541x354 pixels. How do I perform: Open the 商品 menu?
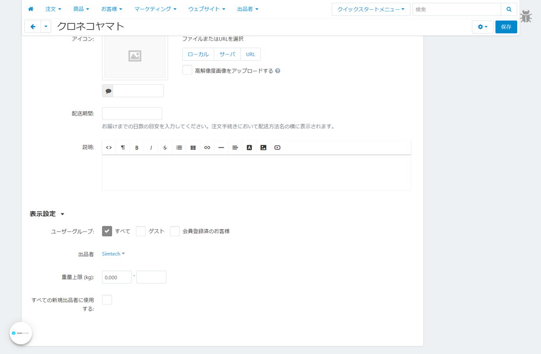click(x=81, y=9)
